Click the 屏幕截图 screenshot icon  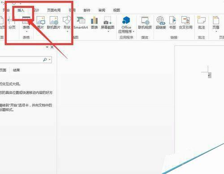(x=108, y=21)
